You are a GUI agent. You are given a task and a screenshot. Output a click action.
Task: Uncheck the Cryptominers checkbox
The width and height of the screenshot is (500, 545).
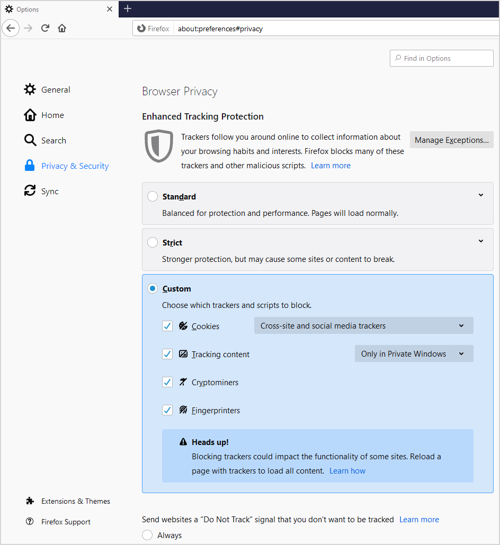pyautogui.click(x=167, y=382)
